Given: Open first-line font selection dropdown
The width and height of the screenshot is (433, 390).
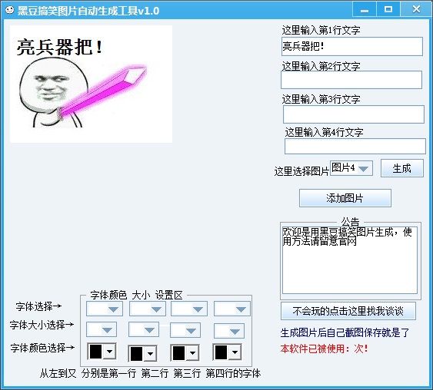Looking at the screenshot, I should [105, 309].
